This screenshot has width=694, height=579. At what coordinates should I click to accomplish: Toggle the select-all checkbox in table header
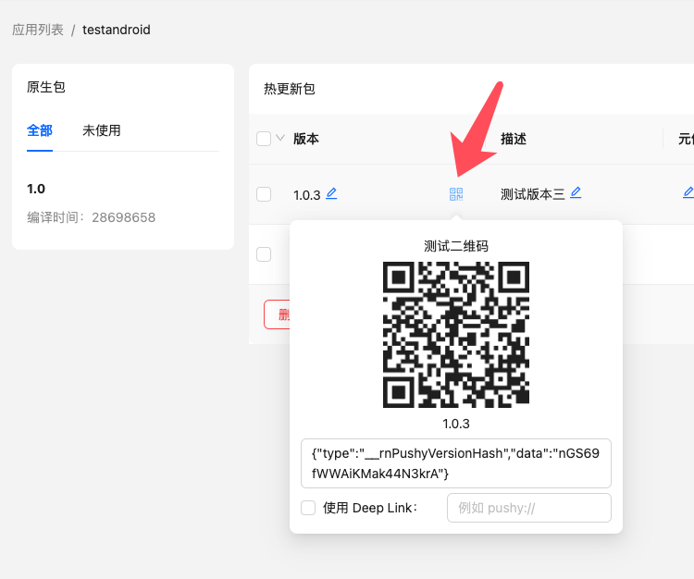264,139
